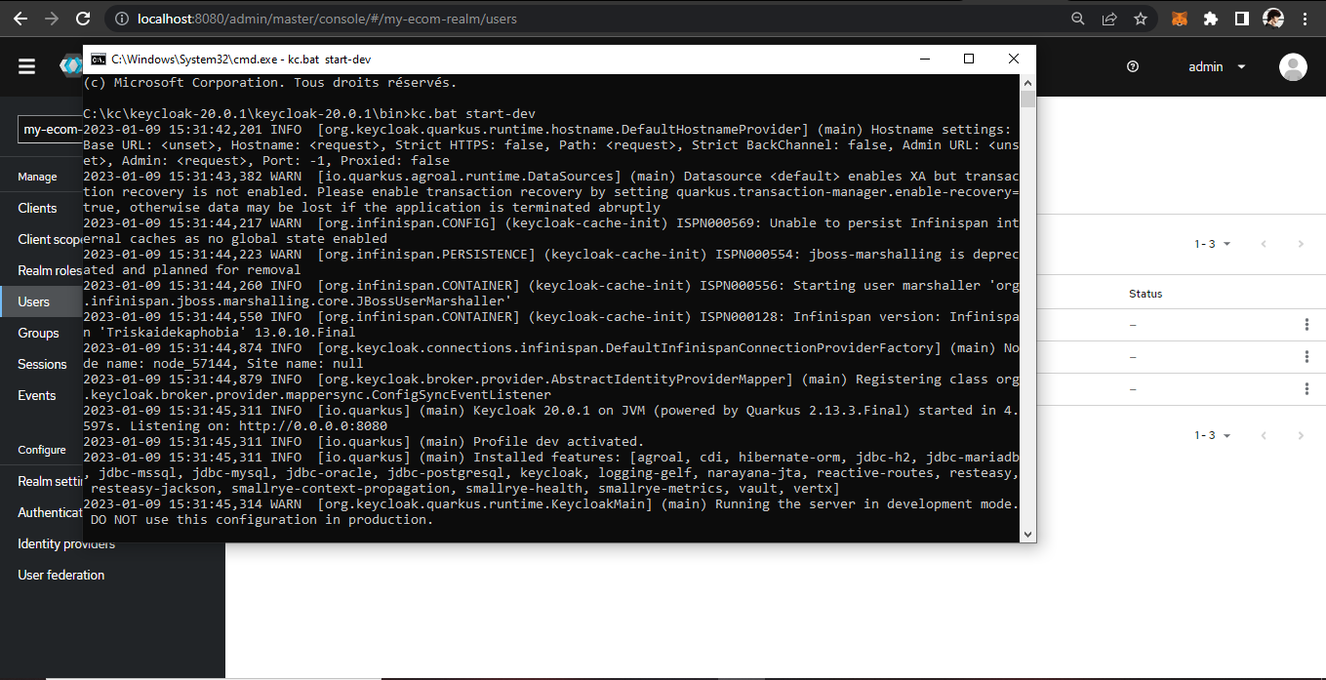Click the 'Profile dev activated.' log line
The width and height of the screenshot is (1326, 680).
(x=364, y=442)
